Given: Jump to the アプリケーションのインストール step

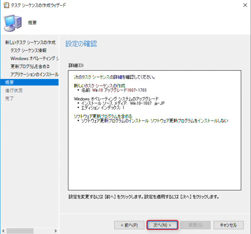Looking at the screenshot, I should coord(35,74).
